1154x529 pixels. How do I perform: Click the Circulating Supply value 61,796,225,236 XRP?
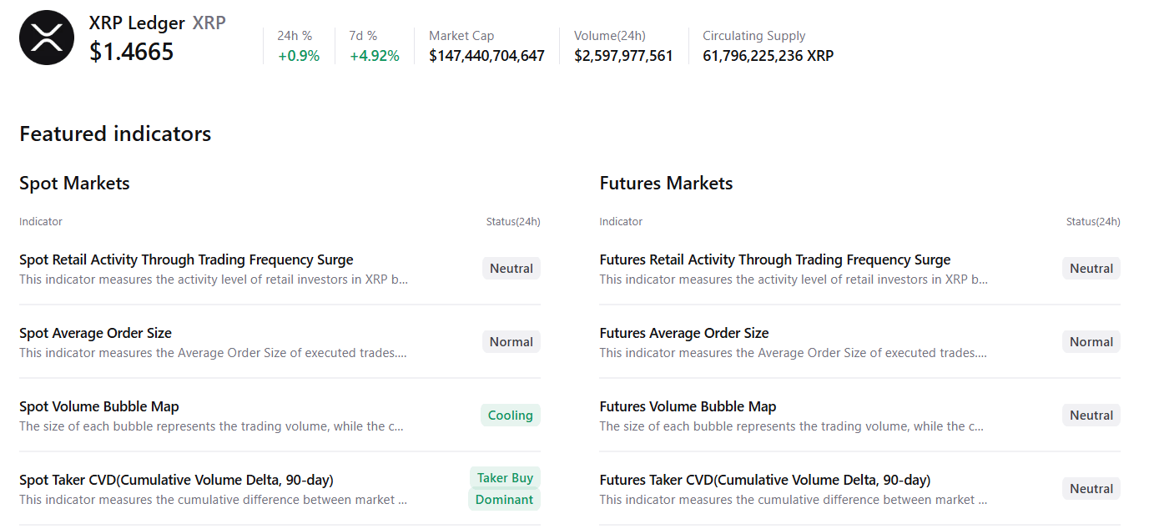(x=768, y=56)
